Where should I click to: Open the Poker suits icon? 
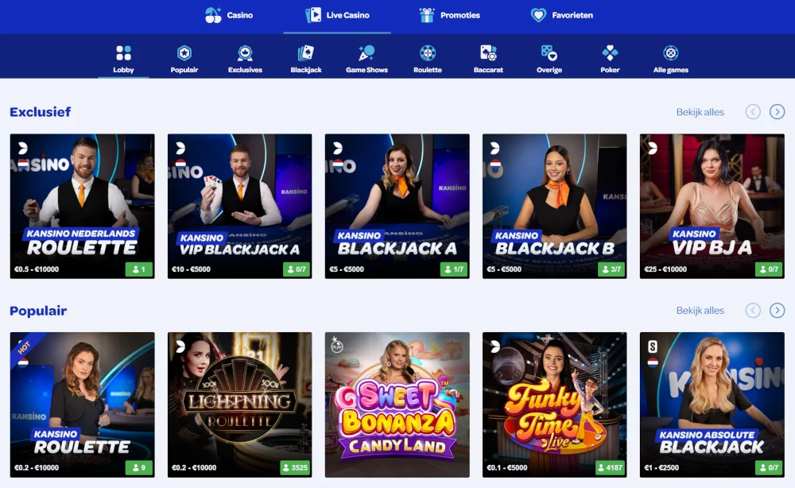610,52
